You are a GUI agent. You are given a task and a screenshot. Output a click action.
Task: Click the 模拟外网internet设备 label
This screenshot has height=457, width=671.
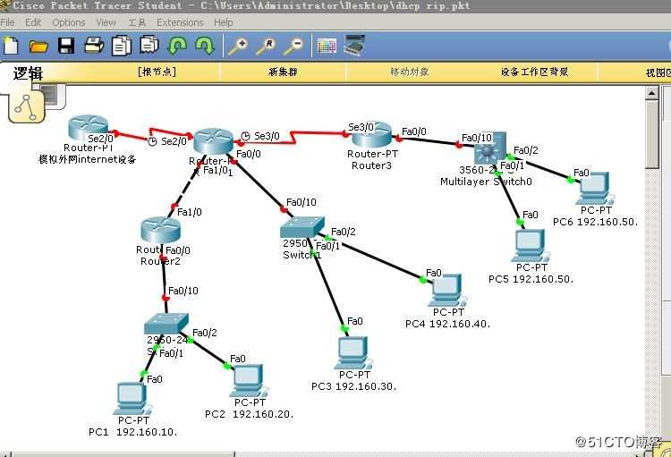coord(88,159)
